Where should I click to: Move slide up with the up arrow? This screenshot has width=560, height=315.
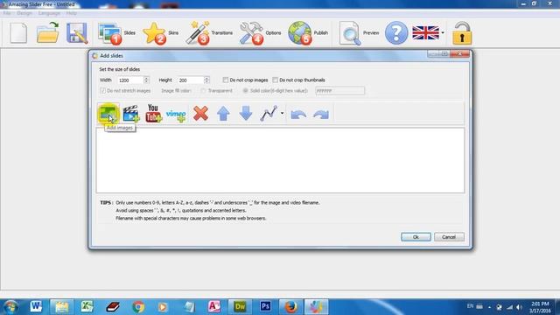tap(223, 114)
